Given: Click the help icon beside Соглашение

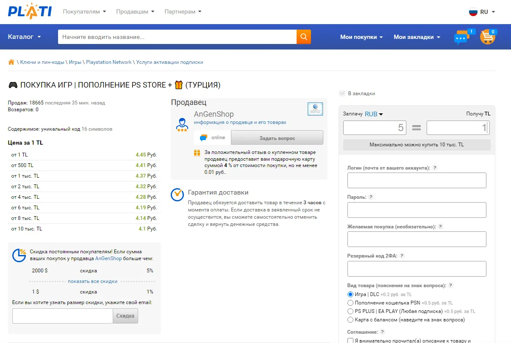Looking at the screenshot, I should [x=382, y=332].
